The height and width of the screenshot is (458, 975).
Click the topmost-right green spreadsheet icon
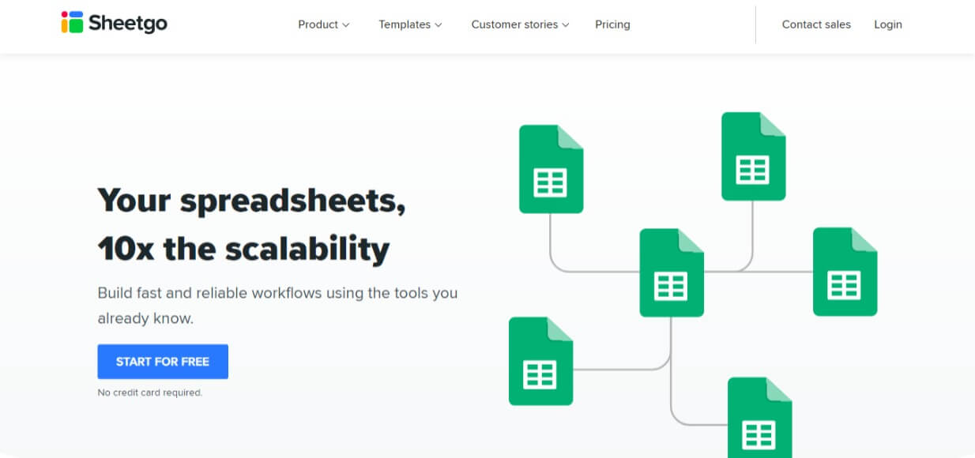(753, 156)
